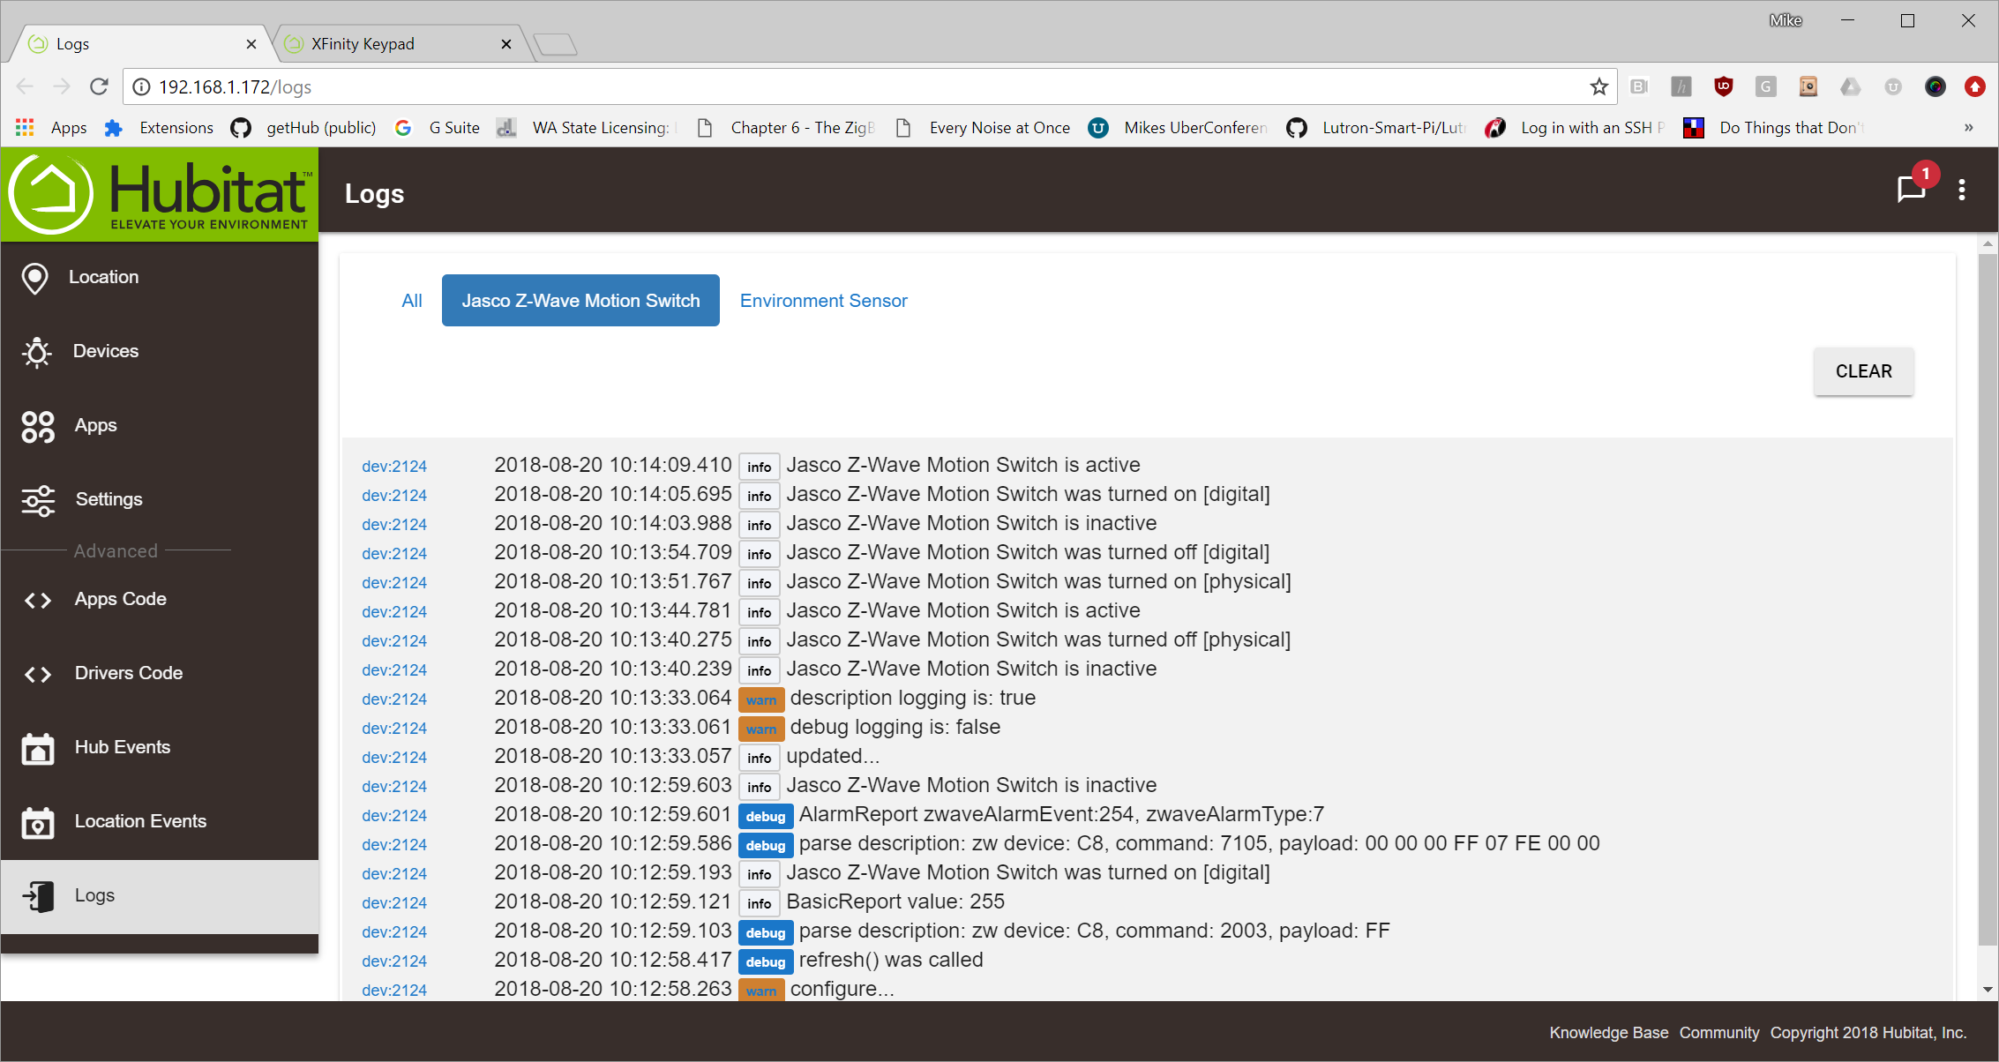Open the Knowledge Base footer link
The height and width of the screenshot is (1062, 1999).
pos(1609,1033)
